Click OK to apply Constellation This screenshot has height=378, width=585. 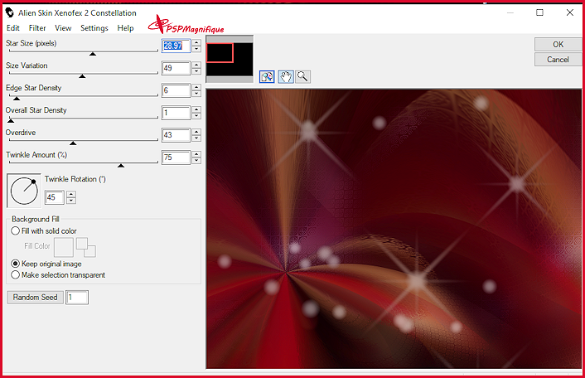pyautogui.click(x=558, y=45)
